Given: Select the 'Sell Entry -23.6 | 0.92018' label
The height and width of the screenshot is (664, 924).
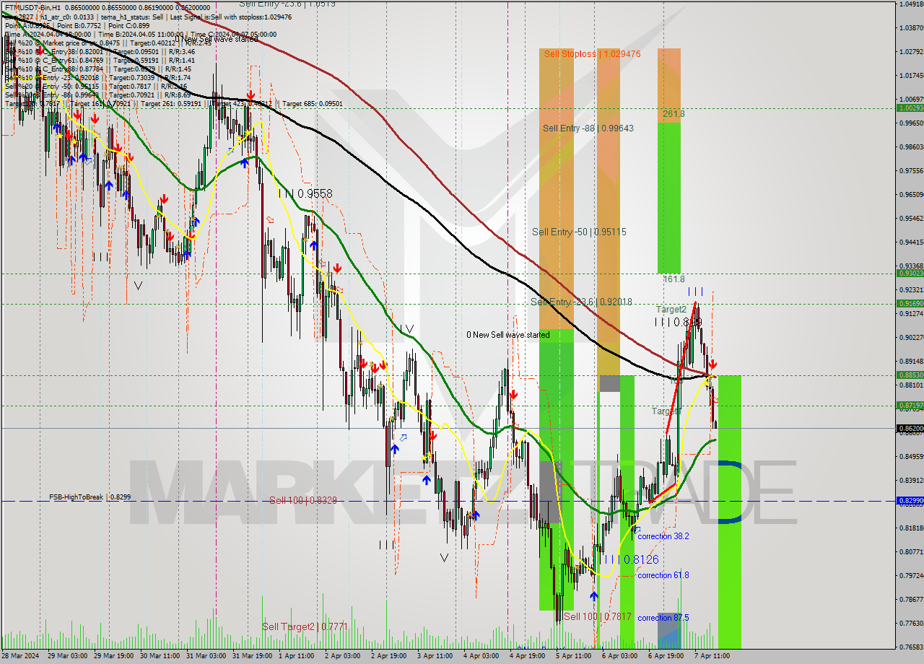Looking at the screenshot, I should 581,302.
